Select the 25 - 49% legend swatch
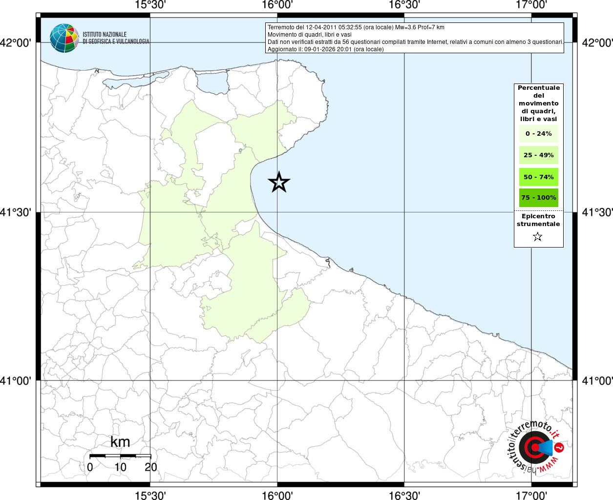 538,155
